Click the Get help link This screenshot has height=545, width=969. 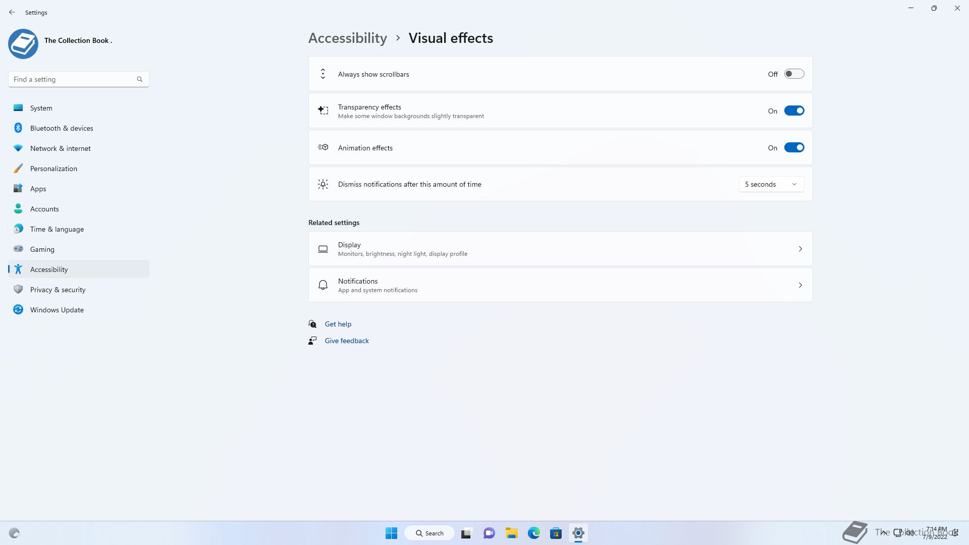(338, 324)
